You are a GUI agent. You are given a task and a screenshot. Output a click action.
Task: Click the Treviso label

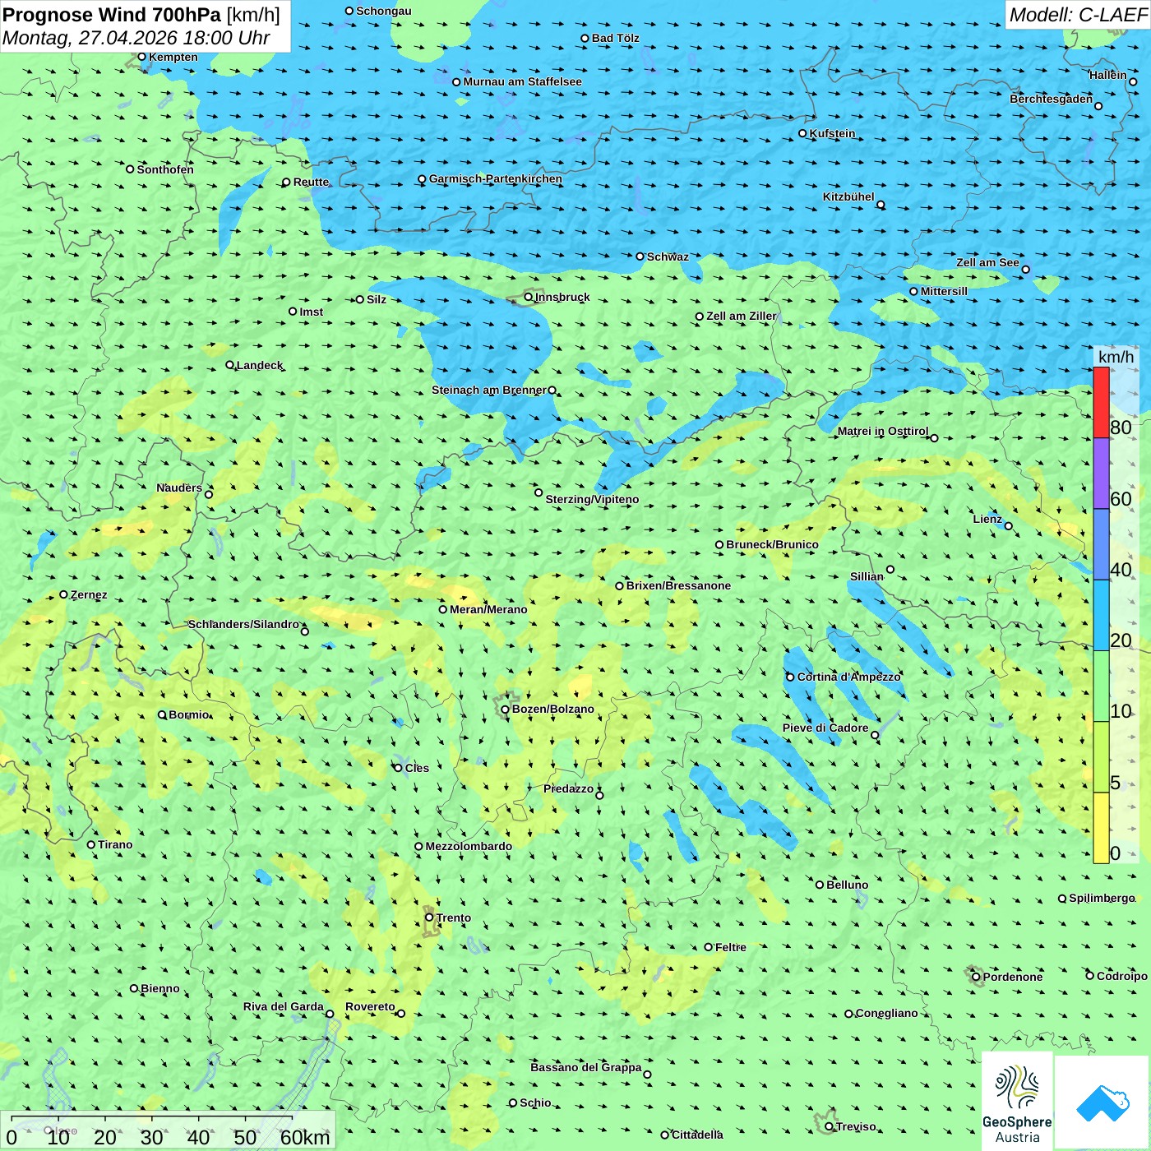(x=856, y=1126)
